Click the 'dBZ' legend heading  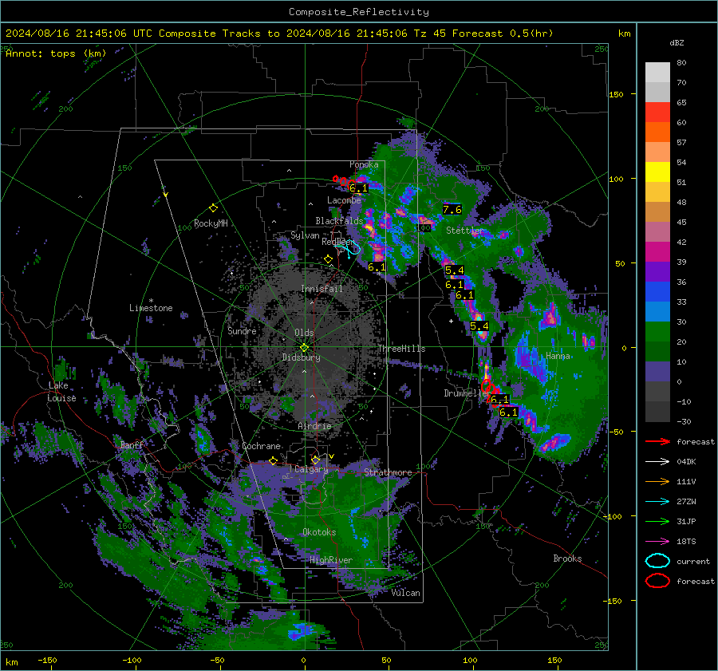[677, 42]
